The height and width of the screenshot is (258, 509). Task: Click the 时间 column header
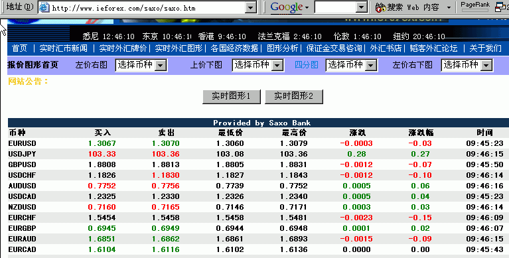pyautogui.click(x=484, y=133)
